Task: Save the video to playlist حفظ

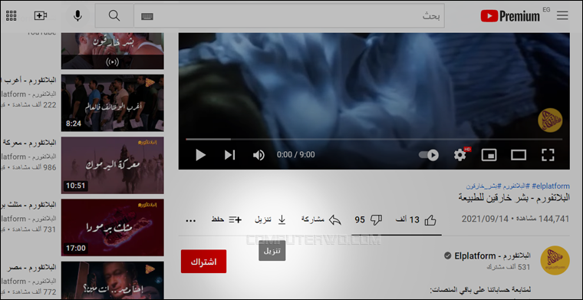Action: (x=226, y=220)
